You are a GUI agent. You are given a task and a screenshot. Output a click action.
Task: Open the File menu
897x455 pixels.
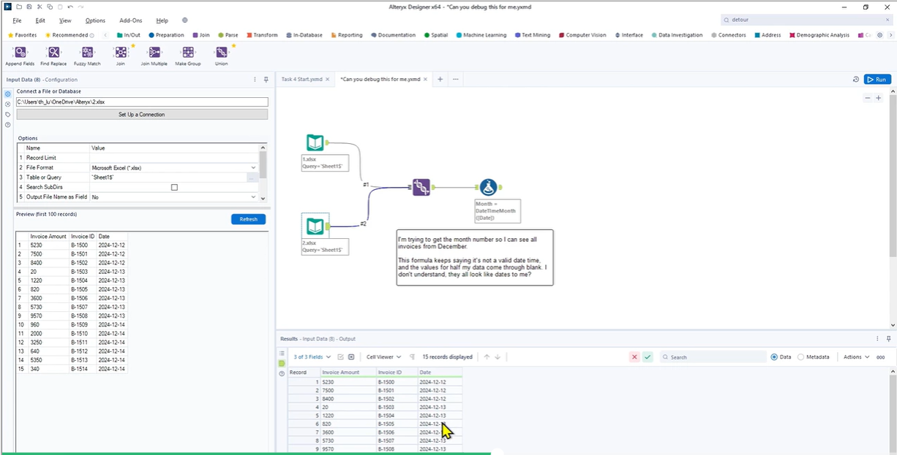tap(17, 20)
